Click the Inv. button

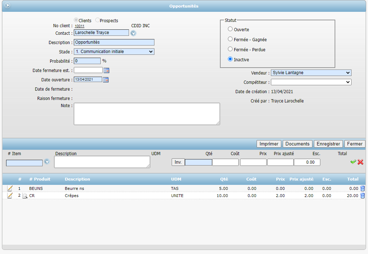click(178, 162)
